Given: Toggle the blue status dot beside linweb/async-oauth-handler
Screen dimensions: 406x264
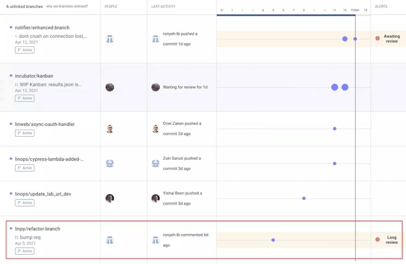Looking at the screenshot, I should tap(11, 124).
